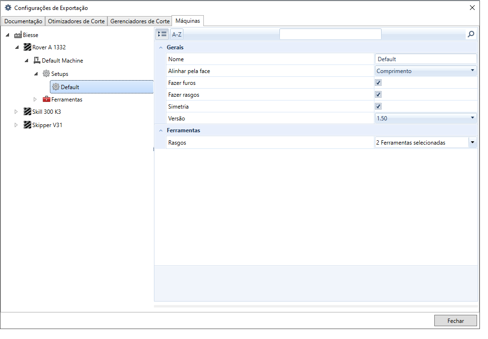Select the Setups tree item
Viewport: 488px width, 339px height.
click(x=60, y=74)
